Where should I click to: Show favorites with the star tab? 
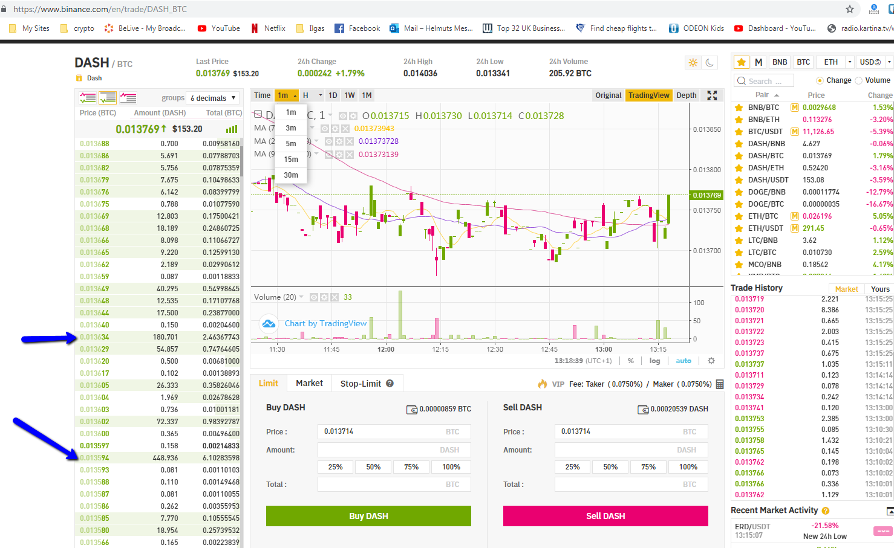point(741,62)
